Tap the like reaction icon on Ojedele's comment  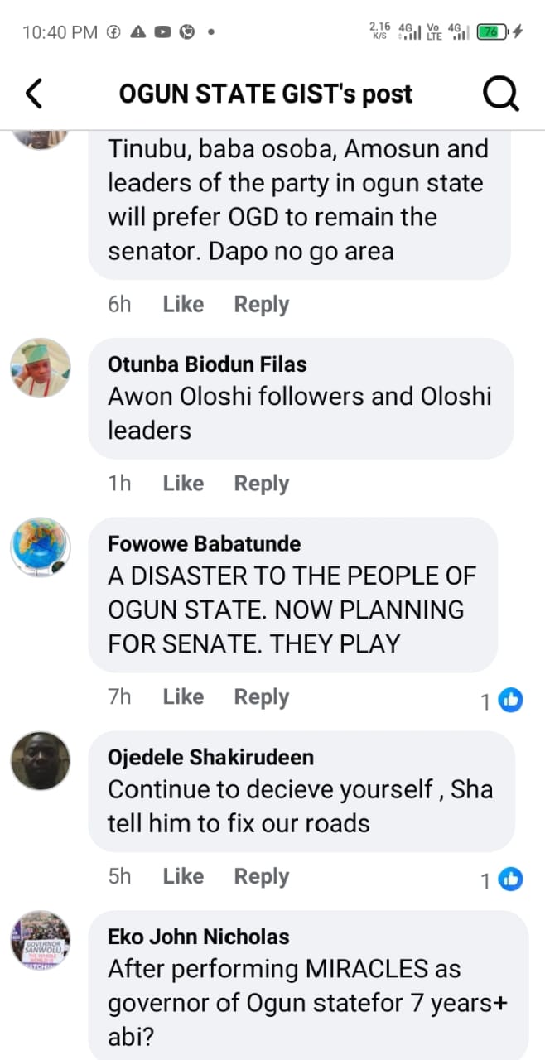point(511,879)
